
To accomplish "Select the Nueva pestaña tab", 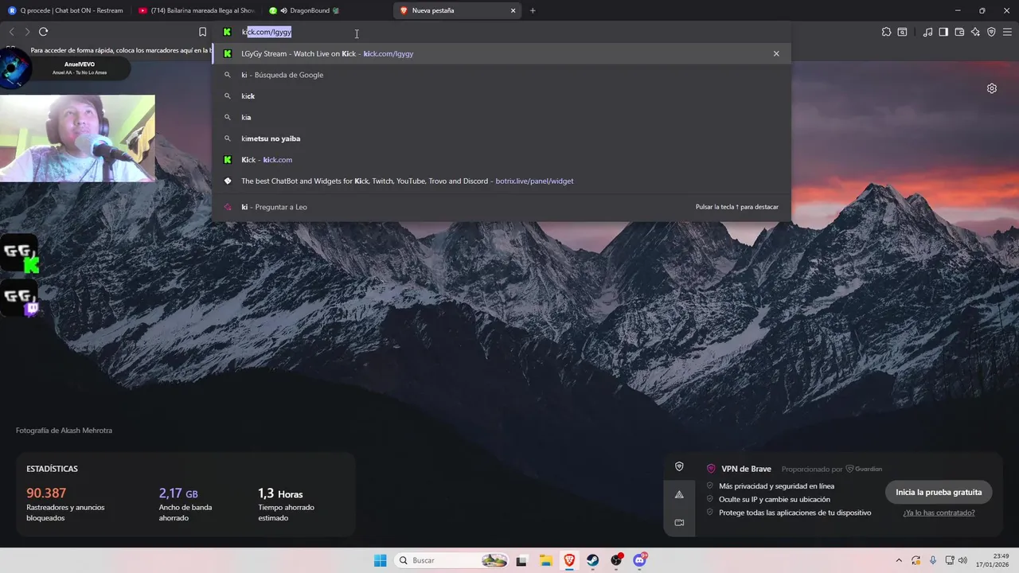I will coord(457,10).
